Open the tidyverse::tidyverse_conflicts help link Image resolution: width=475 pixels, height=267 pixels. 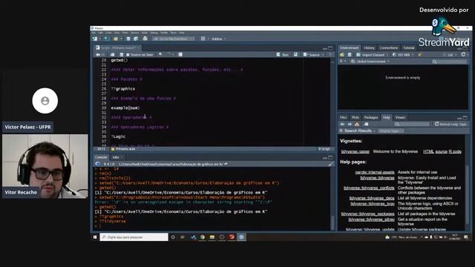tap(369, 188)
